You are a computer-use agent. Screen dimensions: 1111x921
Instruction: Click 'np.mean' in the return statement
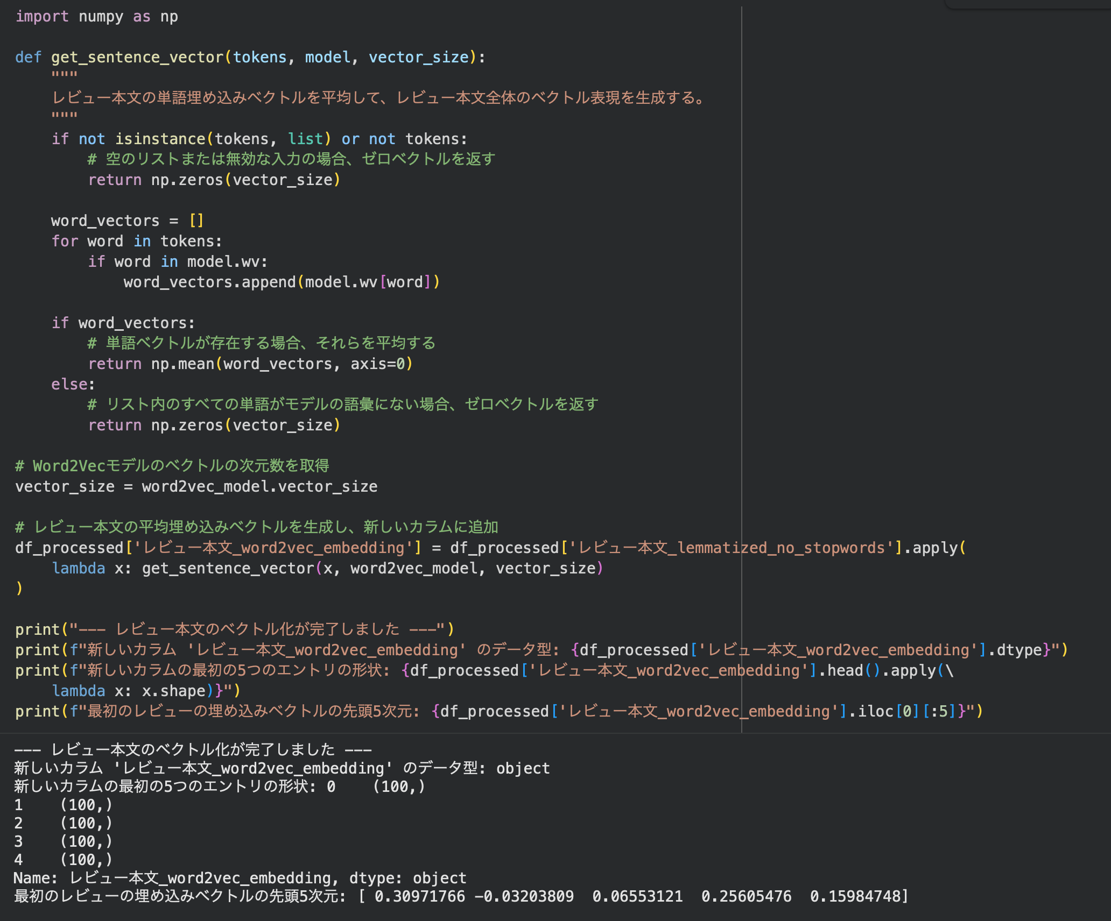(x=182, y=364)
